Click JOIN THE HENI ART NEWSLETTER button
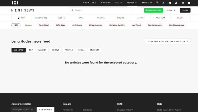This screenshot has height=112, width=198. click(168, 41)
